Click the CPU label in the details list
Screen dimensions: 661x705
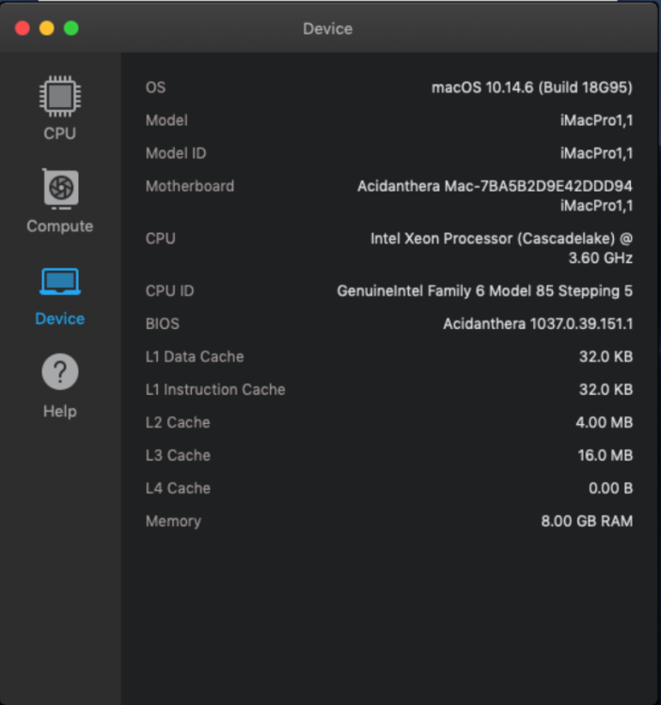click(161, 239)
